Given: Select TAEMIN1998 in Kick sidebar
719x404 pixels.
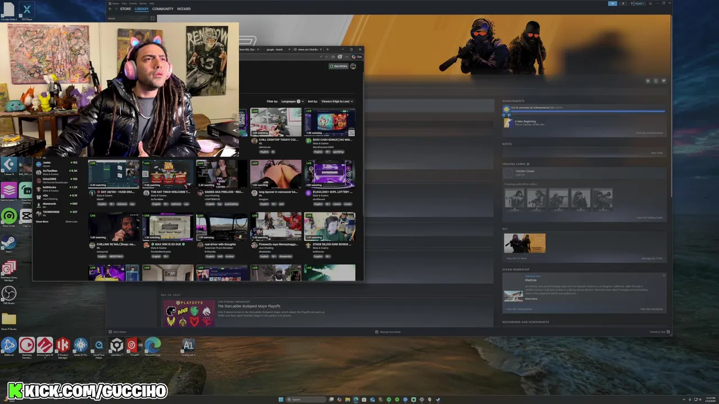Looking at the screenshot, I should [x=57, y=212].
